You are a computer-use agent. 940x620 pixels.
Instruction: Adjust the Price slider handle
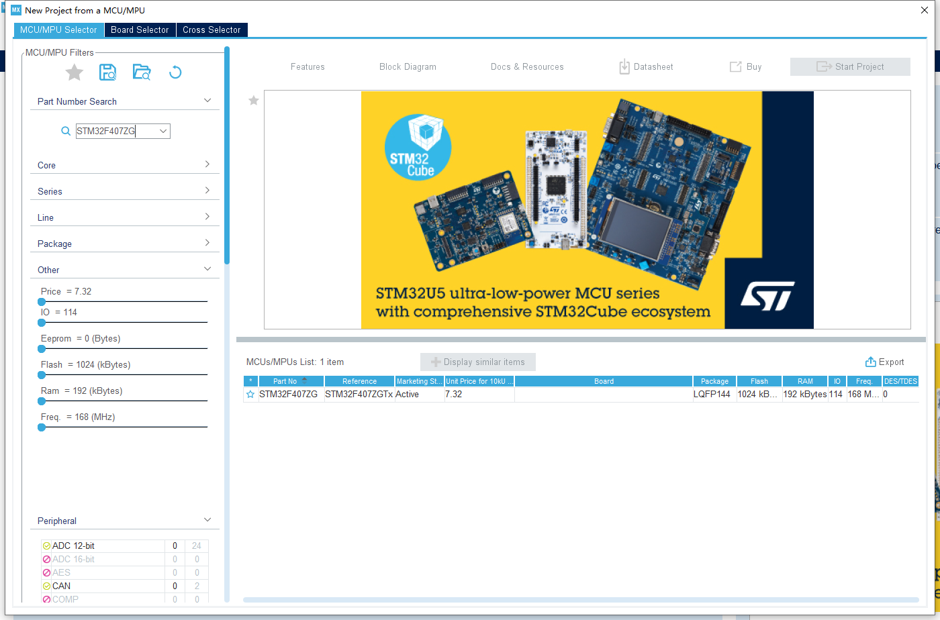42,302
